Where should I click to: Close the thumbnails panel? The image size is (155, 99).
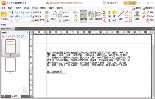pos(27,32)
